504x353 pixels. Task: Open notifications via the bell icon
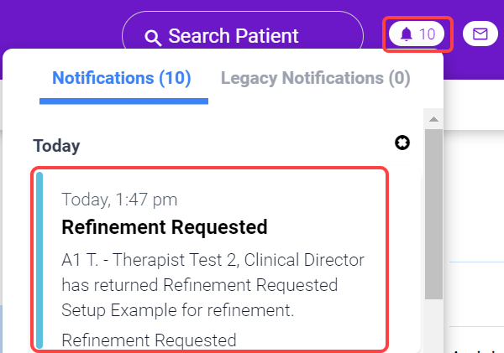(x=407, y=34)
